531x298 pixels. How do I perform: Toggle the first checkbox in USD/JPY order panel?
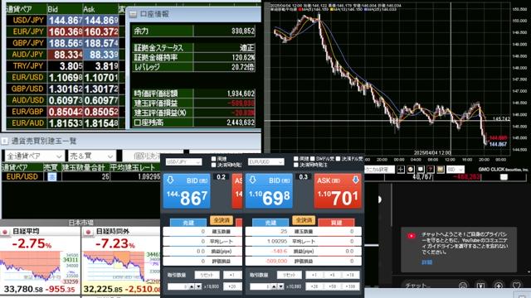pos(213,159)
